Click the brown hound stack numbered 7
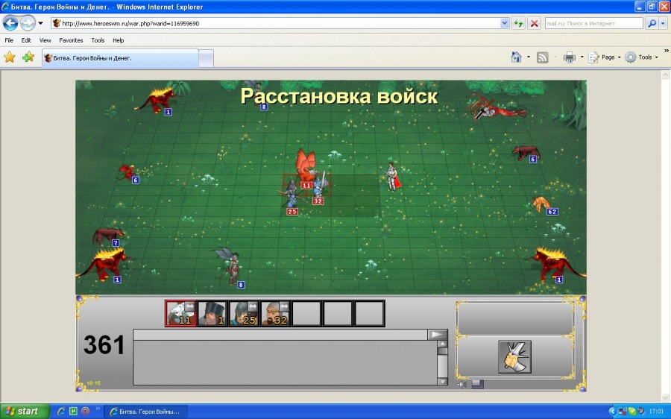Screen dimensions: 671x419 coord(108,236)
